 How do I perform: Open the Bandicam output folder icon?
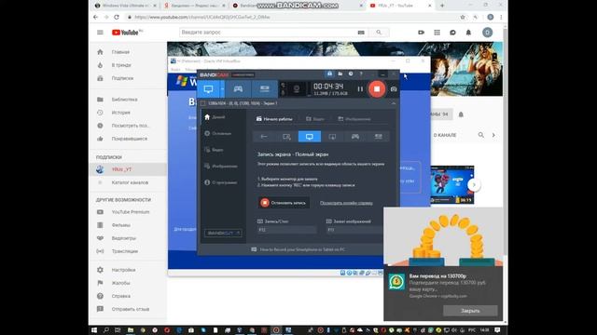click(340, 74)
